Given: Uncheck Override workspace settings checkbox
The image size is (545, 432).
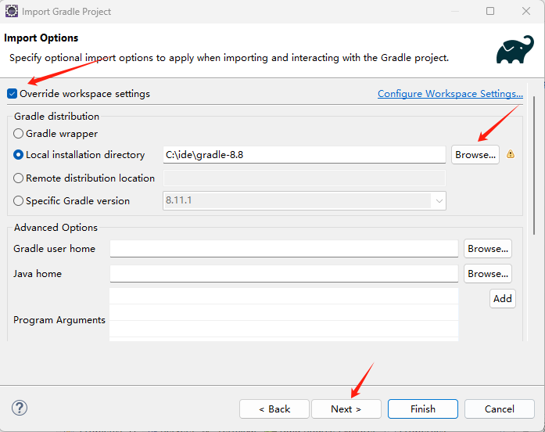Looking at the screenshot, I should (x=13, y=94).
